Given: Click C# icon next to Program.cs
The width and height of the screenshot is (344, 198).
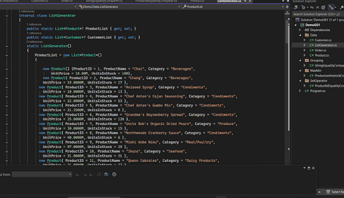Looking at the screenshot, I should point(307,91).
